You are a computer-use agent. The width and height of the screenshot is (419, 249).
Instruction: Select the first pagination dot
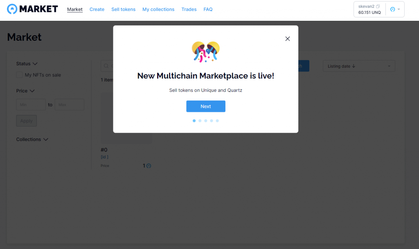pyautogui.click(x=194, y=121)
